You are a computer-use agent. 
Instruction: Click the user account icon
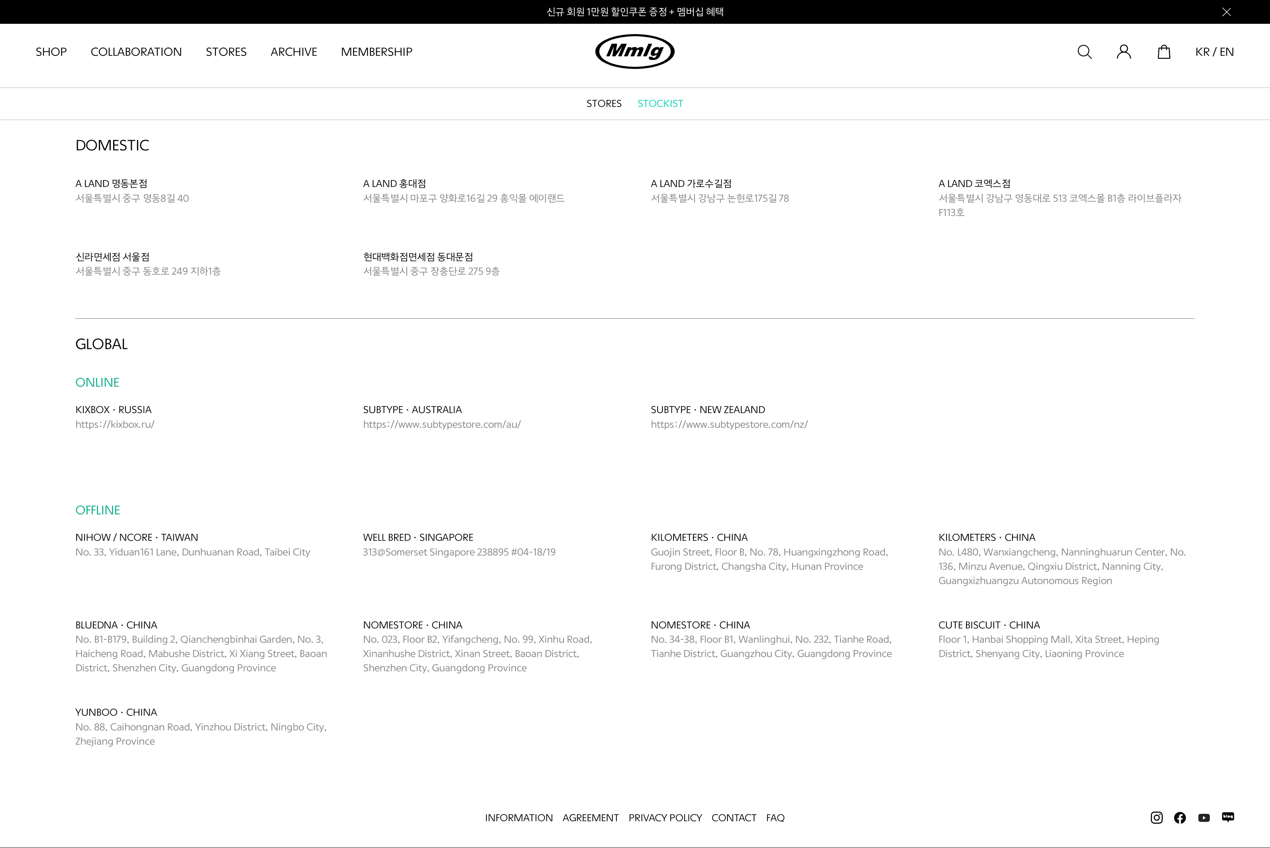[1124, 52]
